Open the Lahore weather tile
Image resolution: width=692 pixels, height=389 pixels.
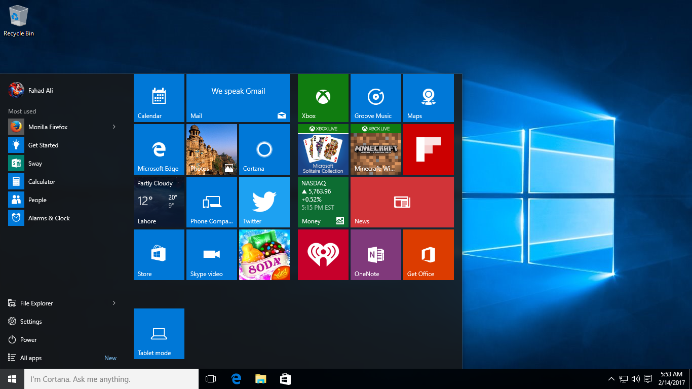pyautogui.click(x=159, y=202)
